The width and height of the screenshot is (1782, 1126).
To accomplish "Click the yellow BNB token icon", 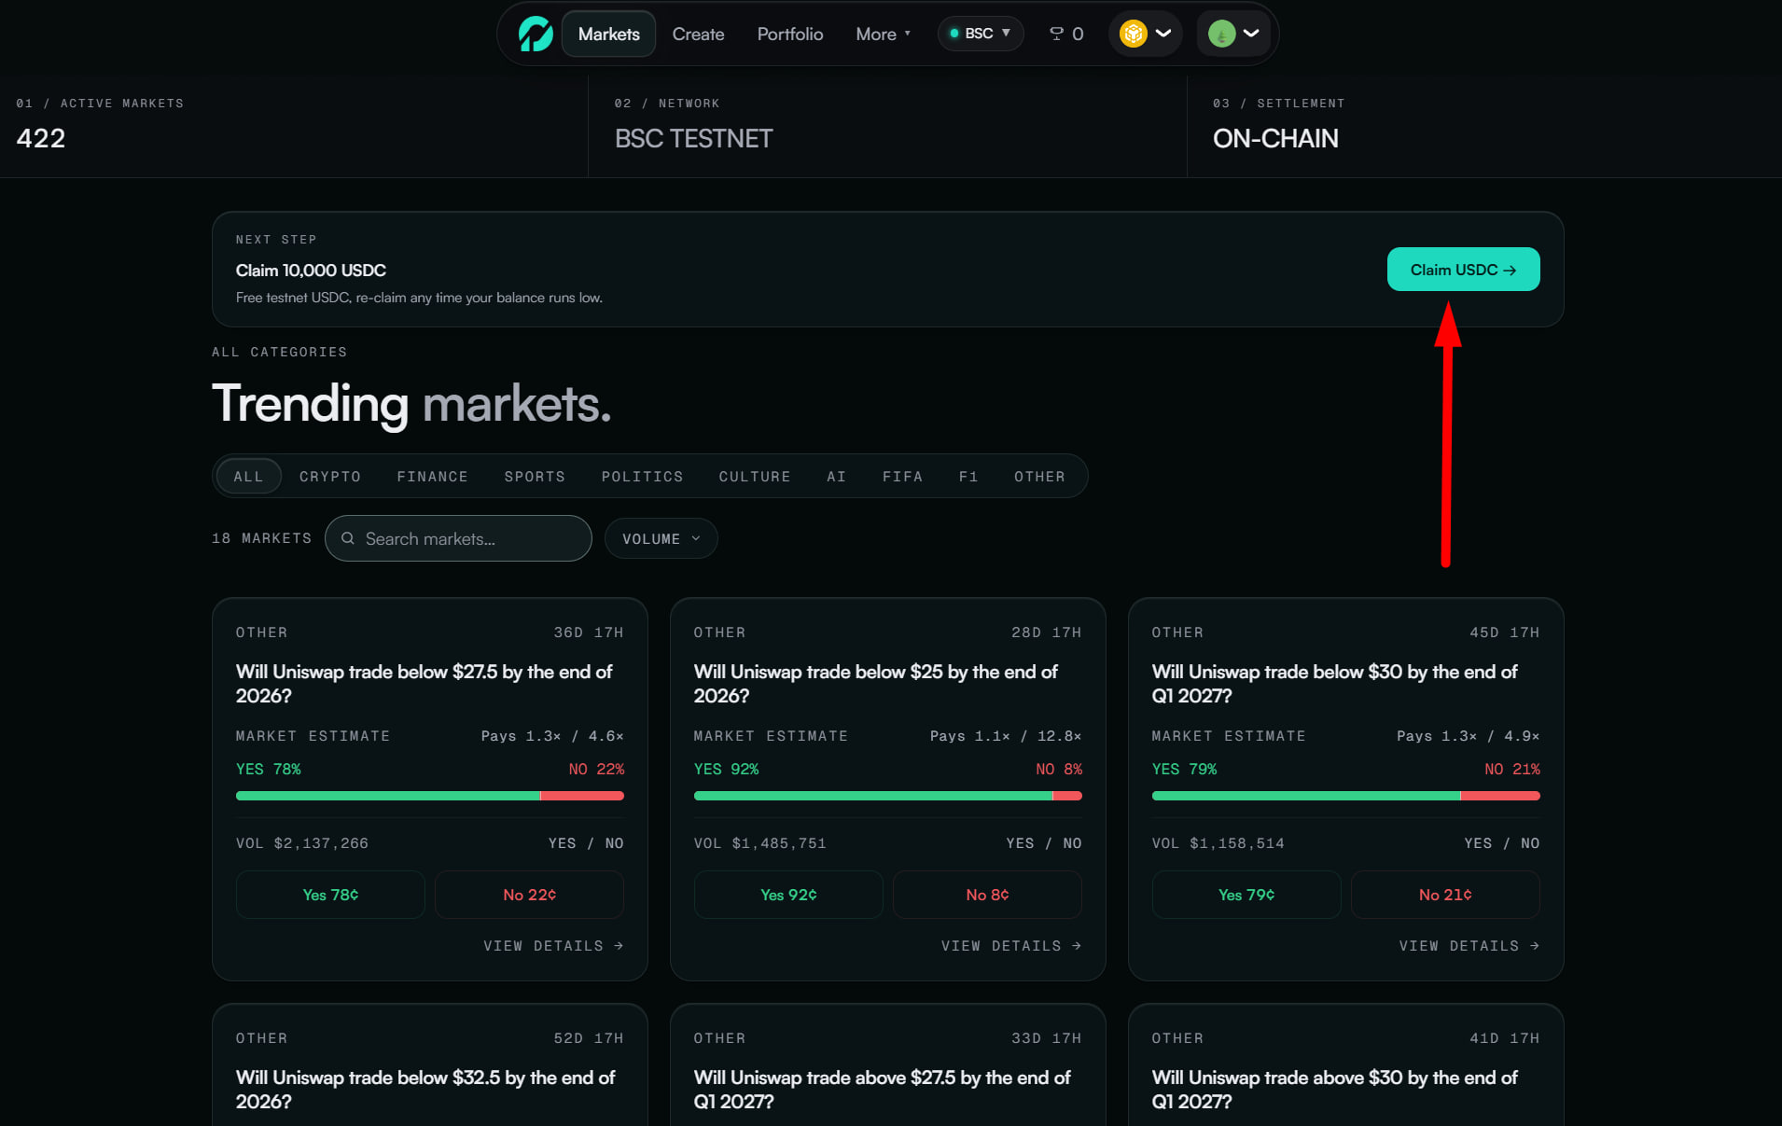I will click(x=1133, y=34).
